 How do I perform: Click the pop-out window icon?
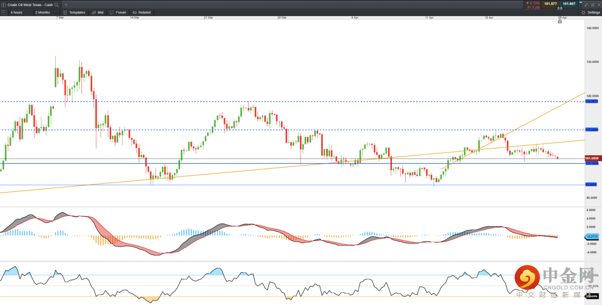[593, 5]
